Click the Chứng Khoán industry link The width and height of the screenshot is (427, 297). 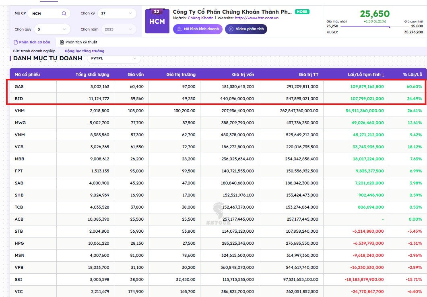(x=200, y=18)
